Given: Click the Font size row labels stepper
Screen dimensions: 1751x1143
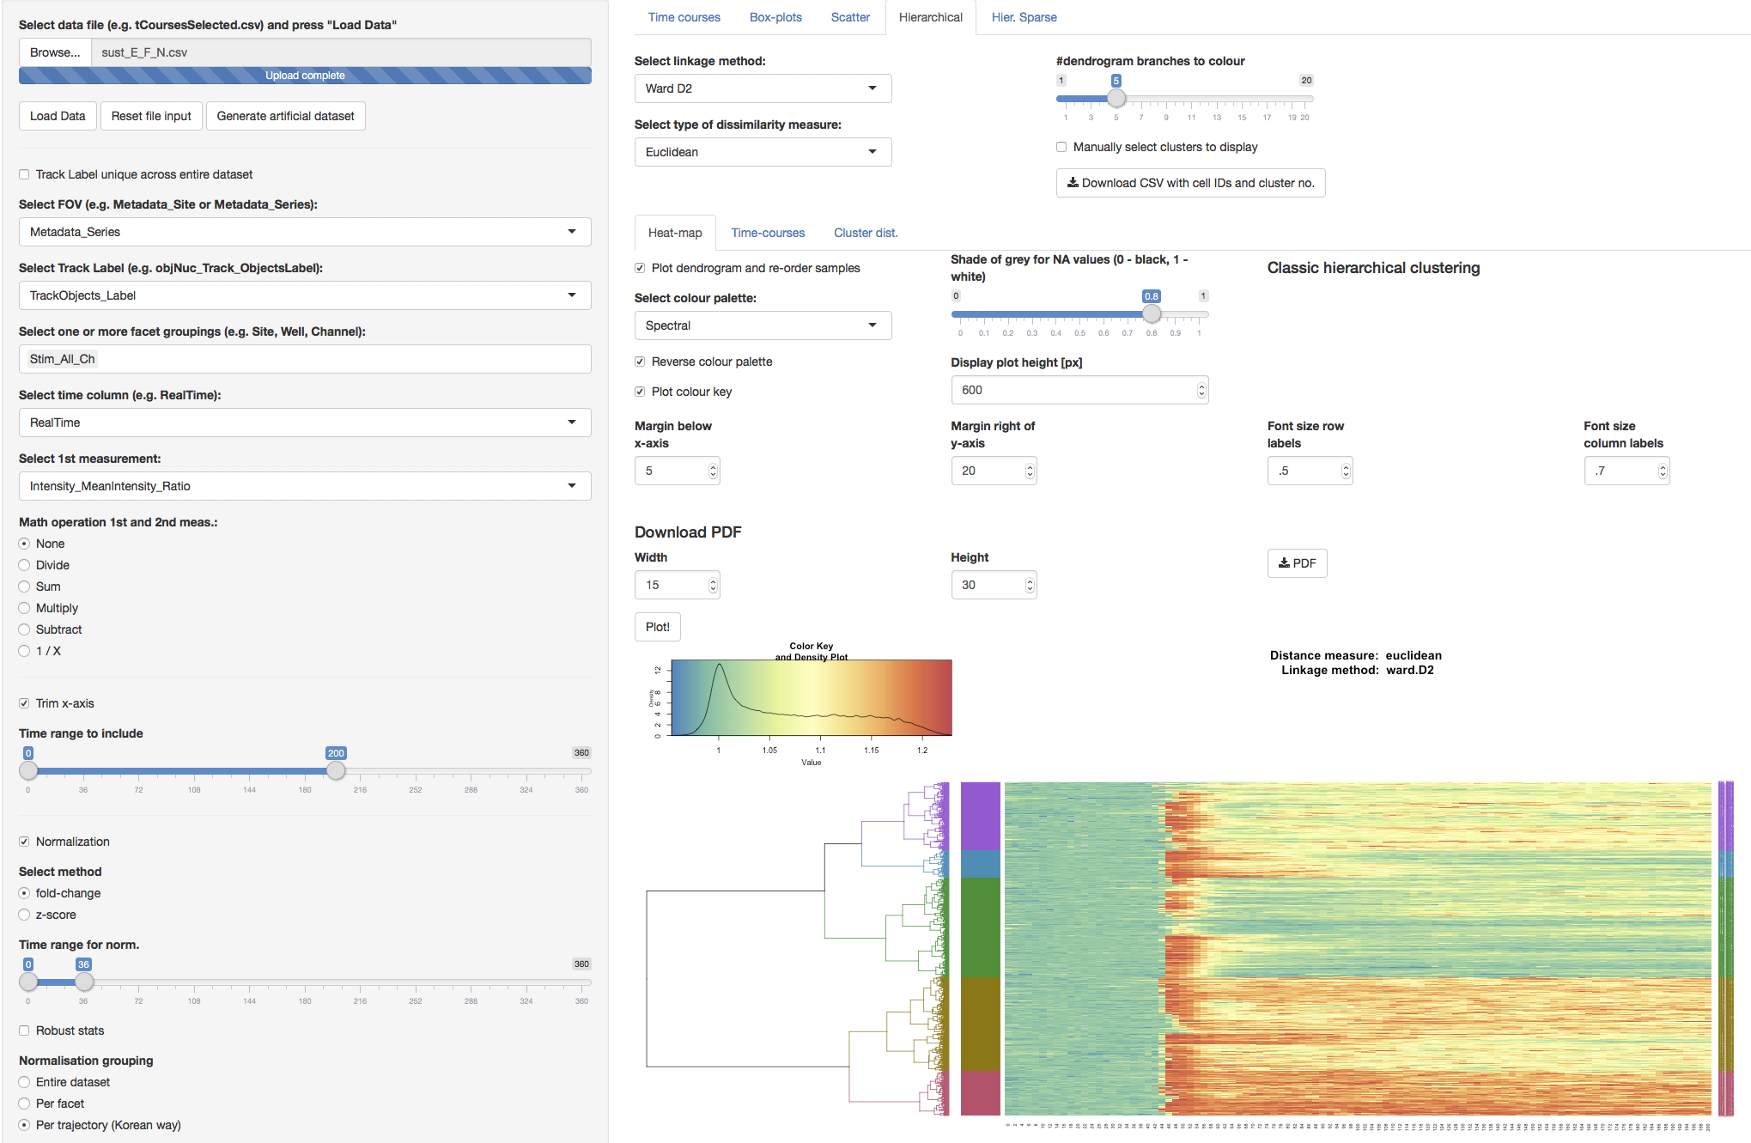Looking at the screenshot, I should (x=1345, y=471).
